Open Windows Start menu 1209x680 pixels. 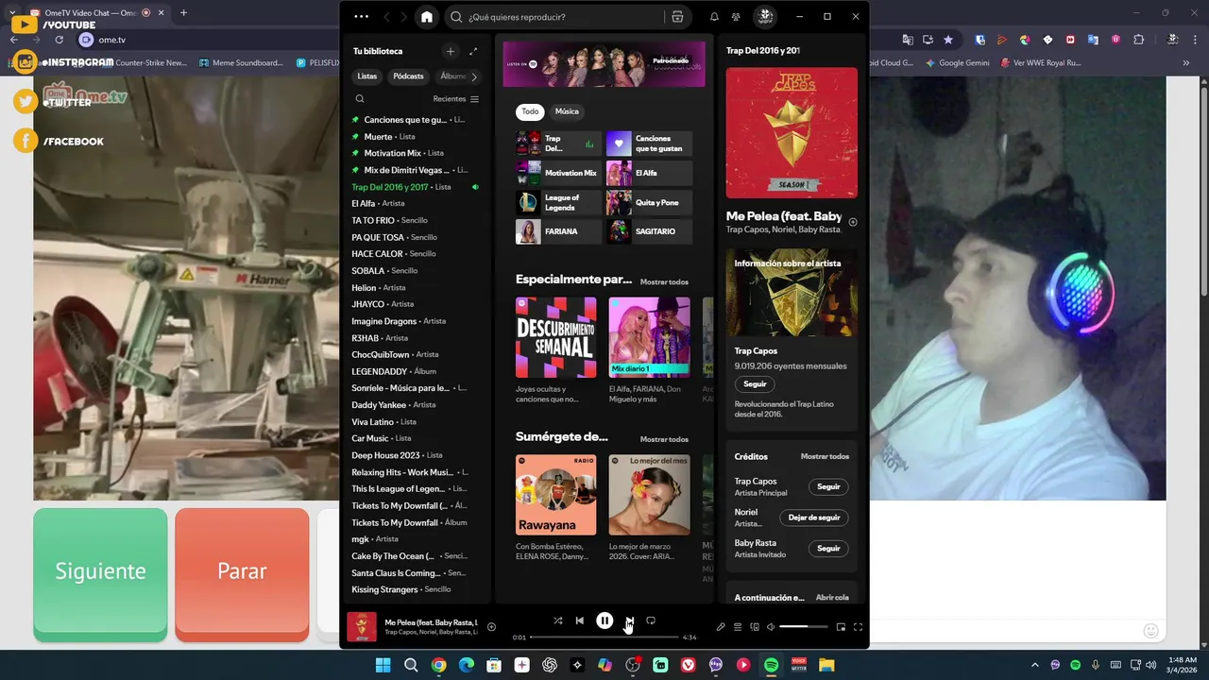pos(383,665)
